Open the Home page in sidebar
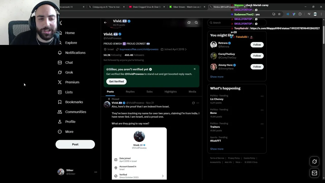Image resolution: width=325 pixels, height=183 pixels. [70, 33]
